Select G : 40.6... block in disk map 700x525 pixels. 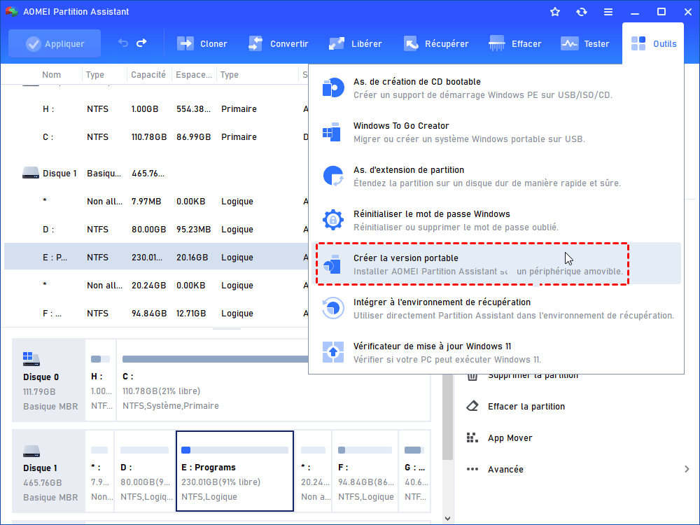tap(414, 471)
